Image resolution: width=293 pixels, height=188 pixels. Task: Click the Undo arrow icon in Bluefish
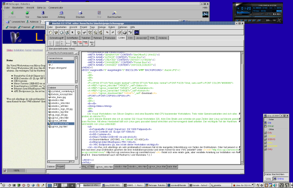pyautogui.click(x=107, y=33)
